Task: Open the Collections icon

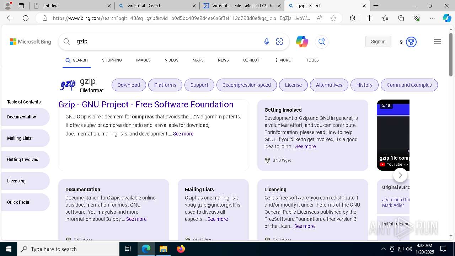Action: [x=401, y=18]
